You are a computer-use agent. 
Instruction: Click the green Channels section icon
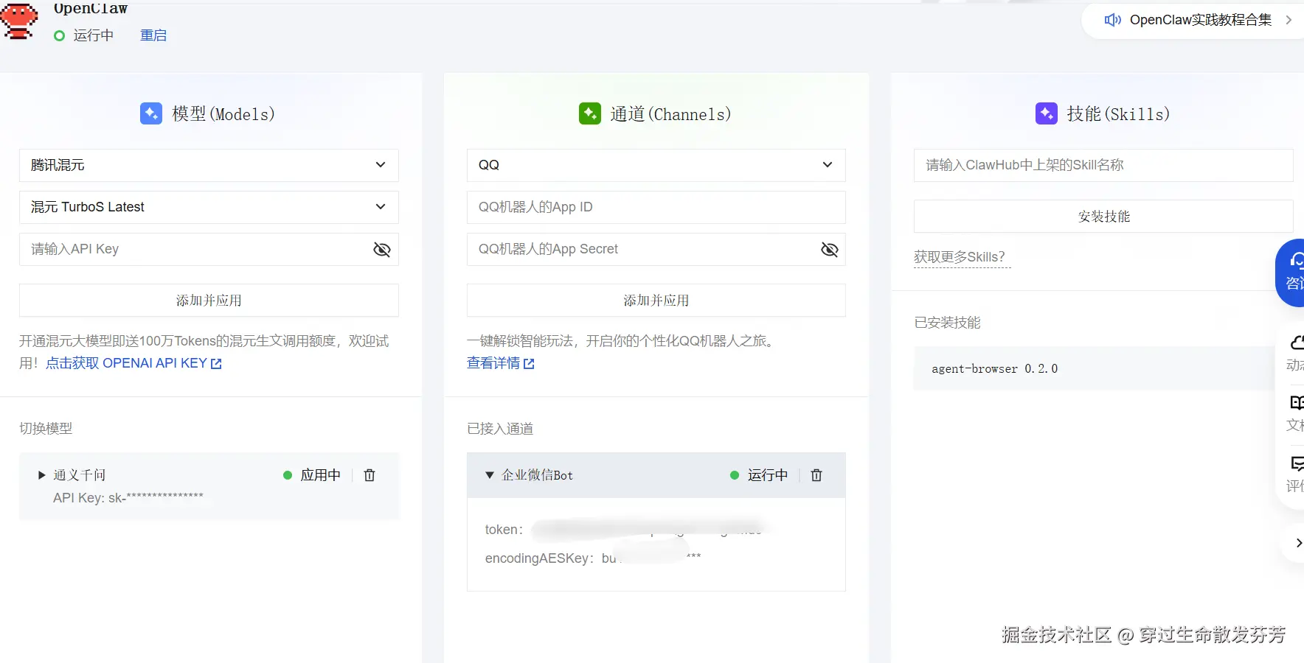pyautogui.click(x=590, y=113)
